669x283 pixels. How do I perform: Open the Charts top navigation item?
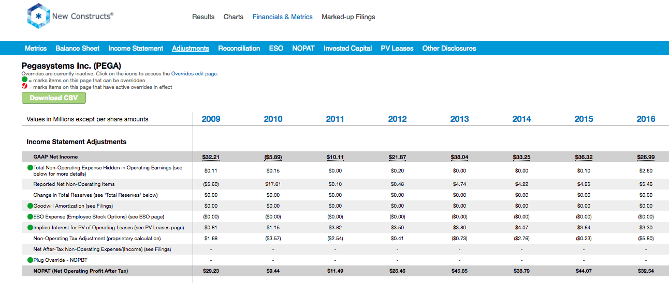tap(234, 17)
